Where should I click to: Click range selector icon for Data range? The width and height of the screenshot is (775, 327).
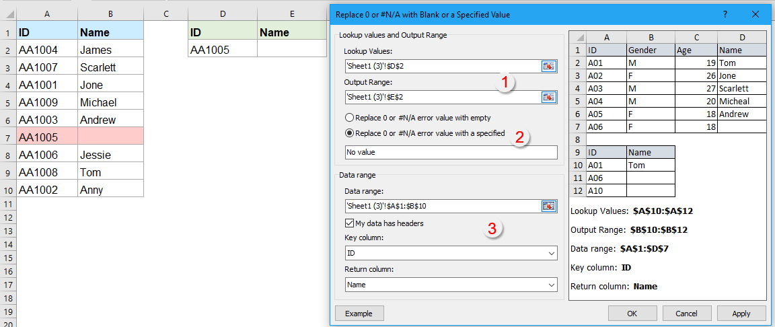(549, 207)
